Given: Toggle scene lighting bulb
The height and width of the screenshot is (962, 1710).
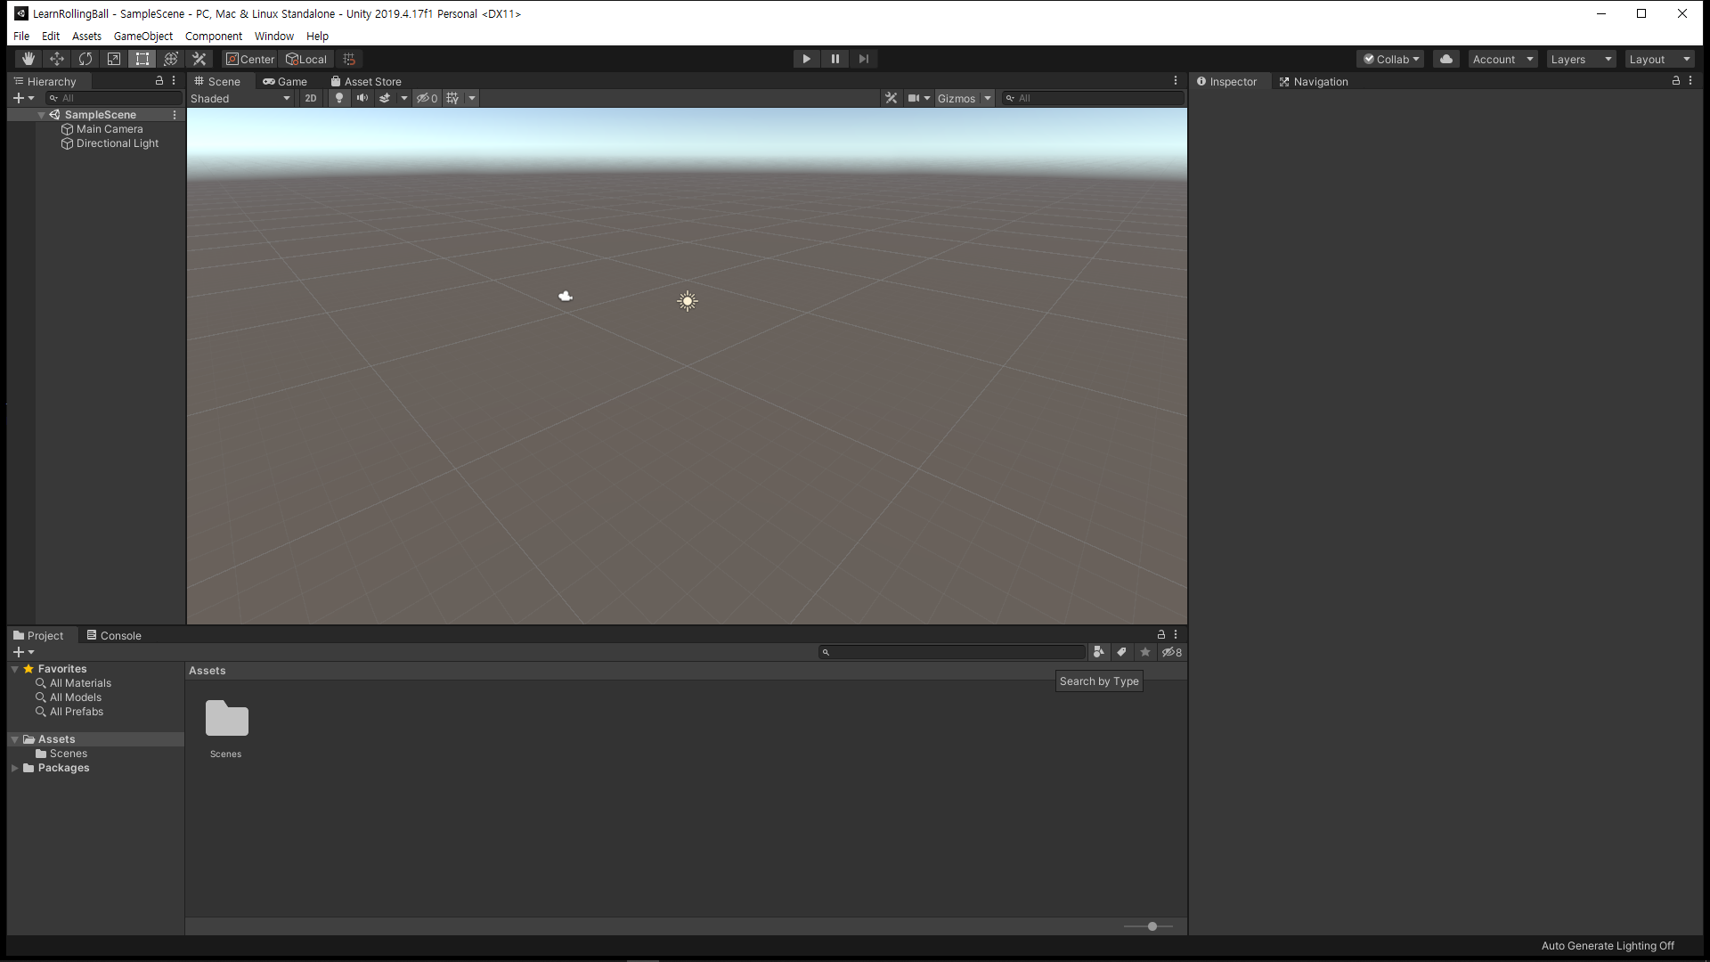Looking at the screenshot, I should click(x=339, y=98).
